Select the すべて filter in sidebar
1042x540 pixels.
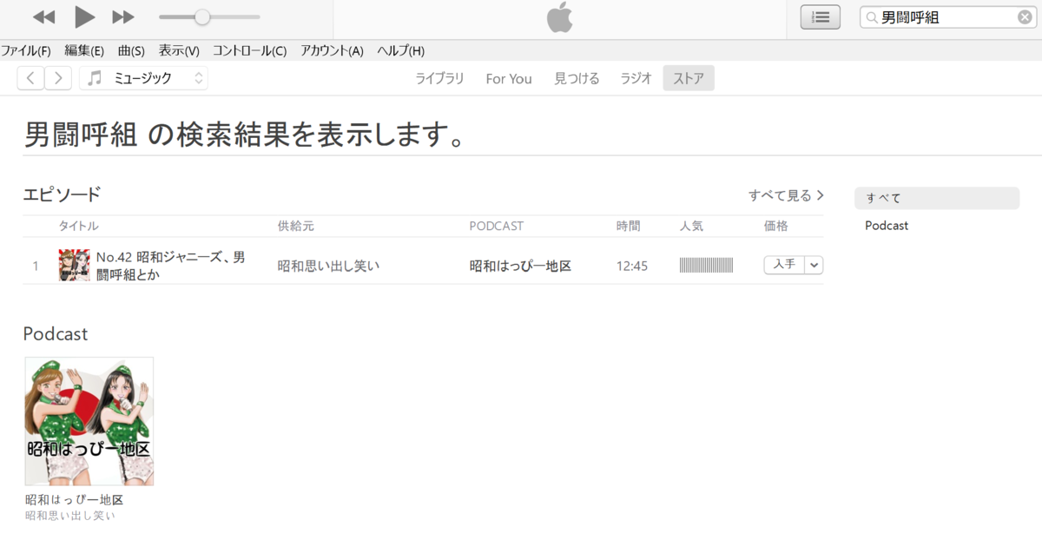click(x=937, y=198)
